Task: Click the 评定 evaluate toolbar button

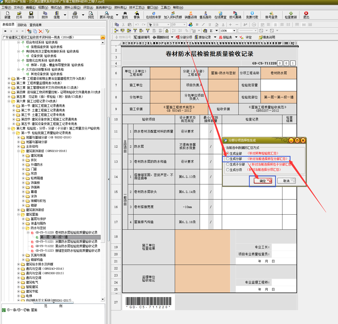Action: 246,37
